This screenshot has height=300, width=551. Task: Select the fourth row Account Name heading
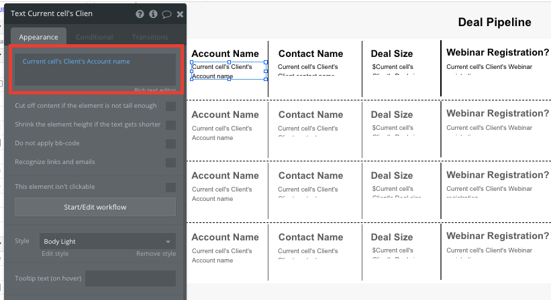(x=225, y=237)
